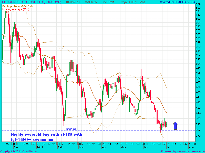Click the EDUCOMP SOLUTIONS LTD (EDUCOMP) chart title
The width and height of the screenshot is (205, 153).
click(32, 2)
